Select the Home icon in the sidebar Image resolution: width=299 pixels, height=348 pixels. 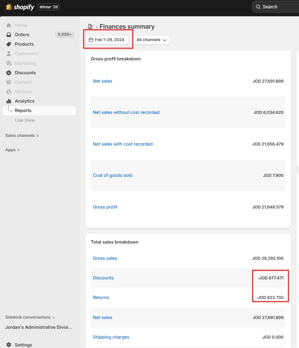(x=8, y=25)
